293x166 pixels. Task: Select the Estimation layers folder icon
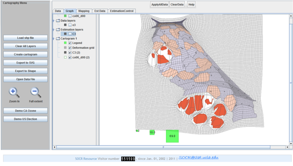tap(58, 30)
